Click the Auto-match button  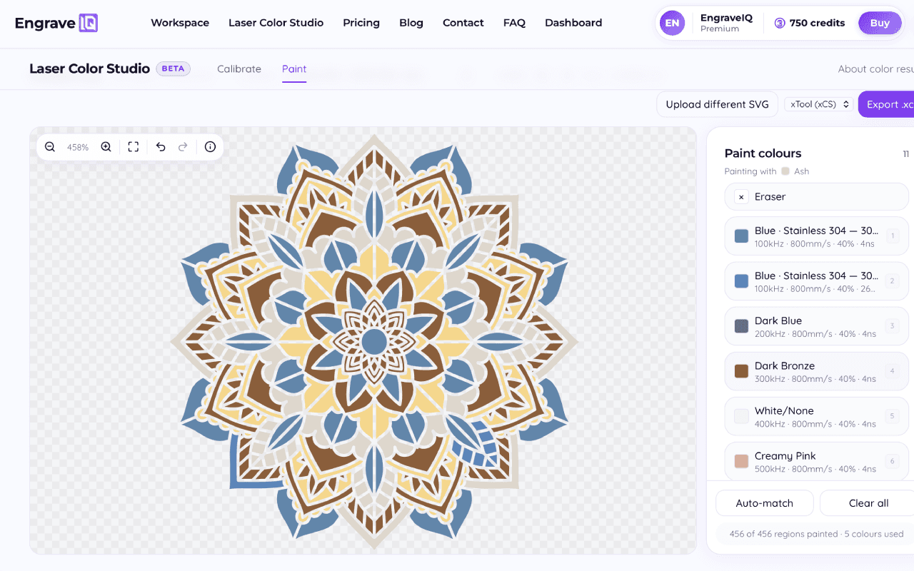point(765,503)
